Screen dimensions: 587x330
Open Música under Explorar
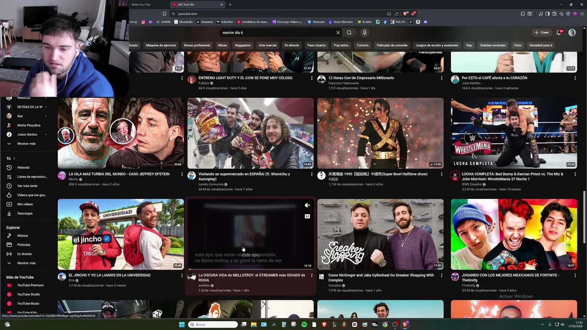(27, 236)
